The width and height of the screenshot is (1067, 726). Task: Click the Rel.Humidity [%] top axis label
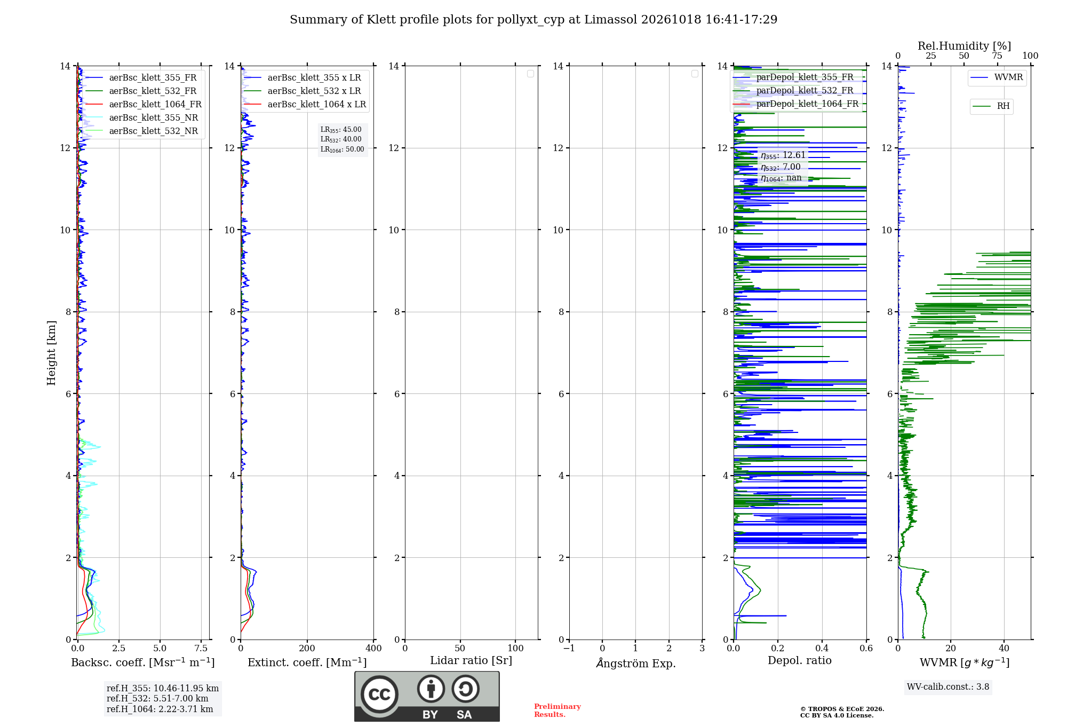pos(965,46)
